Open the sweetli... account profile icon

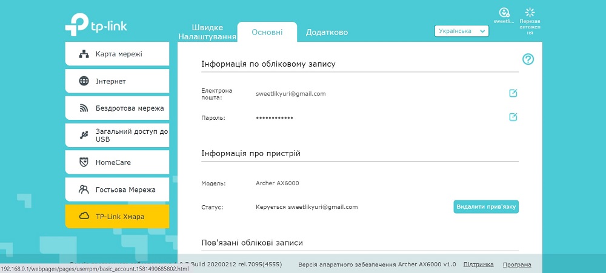504,12
